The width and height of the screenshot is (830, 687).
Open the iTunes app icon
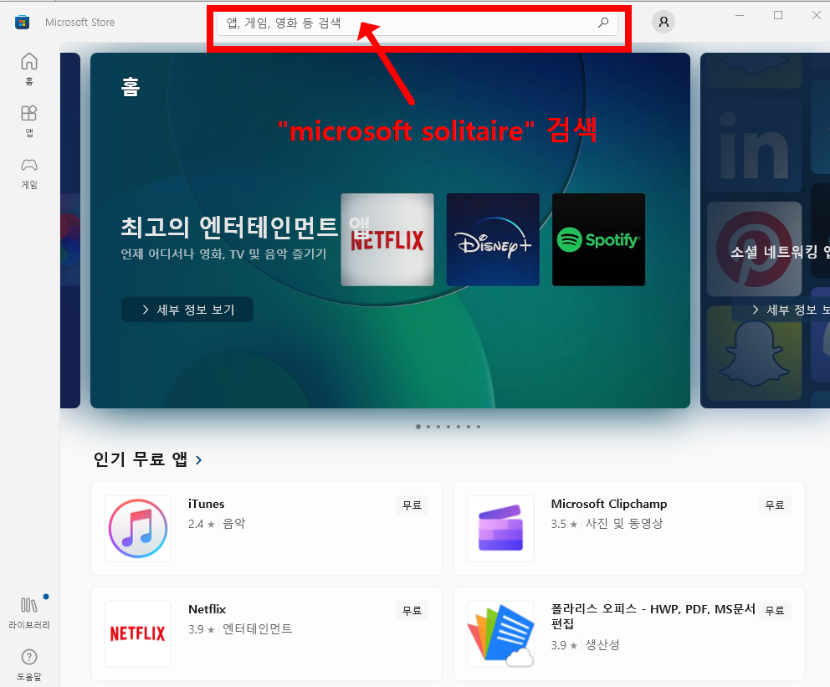[x=138, y=528]
